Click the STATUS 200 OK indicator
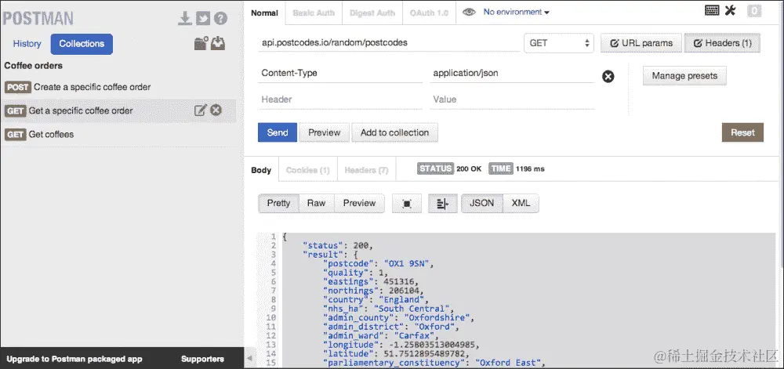The height and width of the screenshot is (369, 784). pyautogui.click(x=449, y=168)
